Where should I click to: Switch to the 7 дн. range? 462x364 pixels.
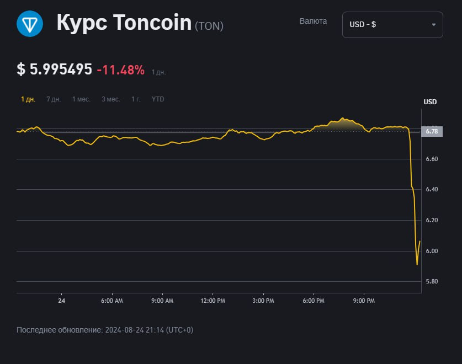(x=54, y=99)
